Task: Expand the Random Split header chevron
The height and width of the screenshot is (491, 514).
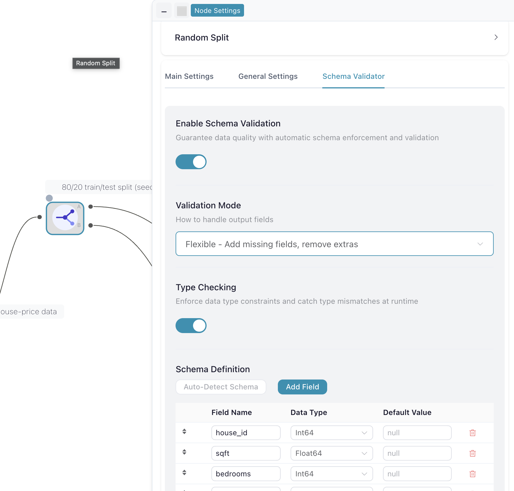Action: (496, 37)
